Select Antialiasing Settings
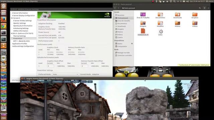Screen dimensions: 214x120 tap(21, 28)
